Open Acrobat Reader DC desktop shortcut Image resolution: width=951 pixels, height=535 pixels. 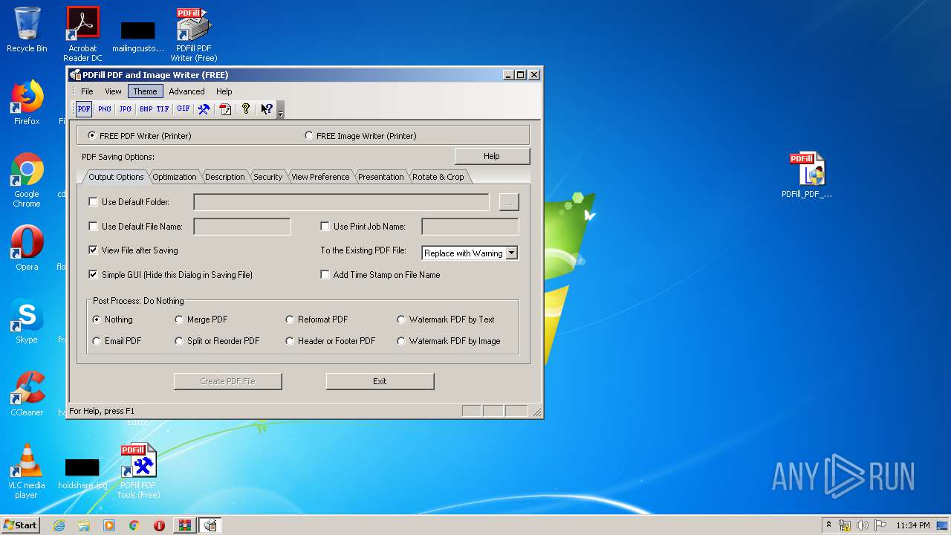tap(82, 34)
